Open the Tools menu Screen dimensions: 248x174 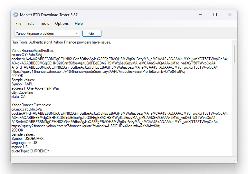(44, 24)
